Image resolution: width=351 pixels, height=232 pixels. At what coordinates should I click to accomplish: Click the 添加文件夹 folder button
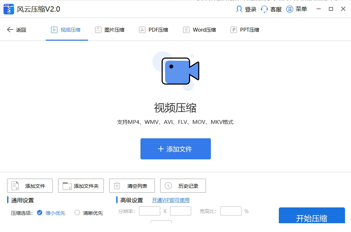click(81, 186)
